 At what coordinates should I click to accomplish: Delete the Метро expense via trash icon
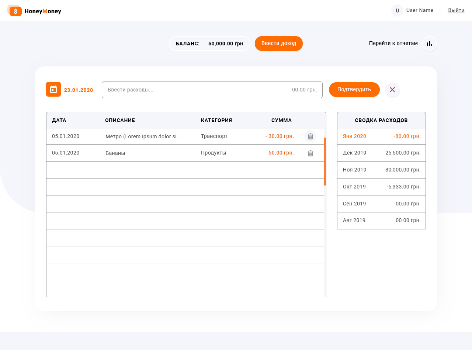[x=310, y=136]
